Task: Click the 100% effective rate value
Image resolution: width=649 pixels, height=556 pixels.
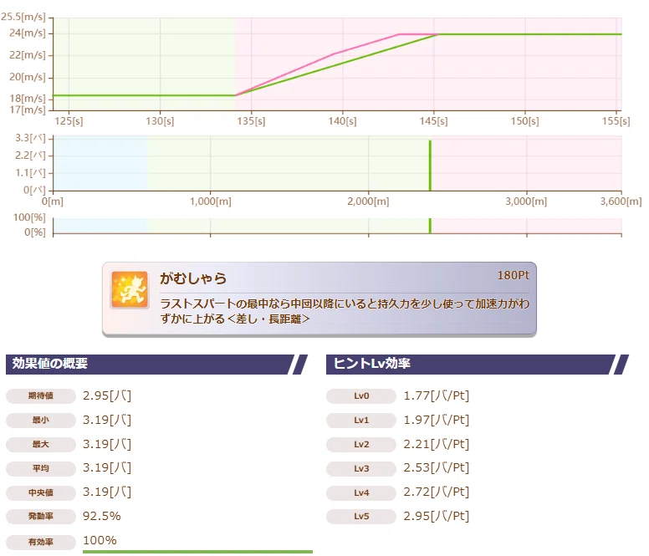Action: point(100,540)
